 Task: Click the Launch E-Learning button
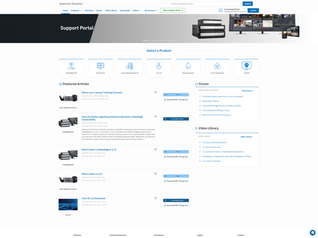point(253,10)
